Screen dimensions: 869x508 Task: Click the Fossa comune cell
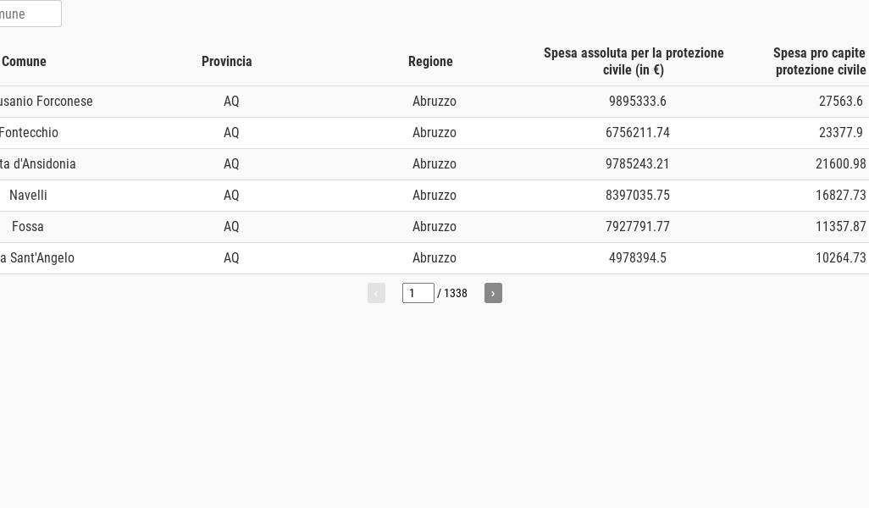[28, 227]
